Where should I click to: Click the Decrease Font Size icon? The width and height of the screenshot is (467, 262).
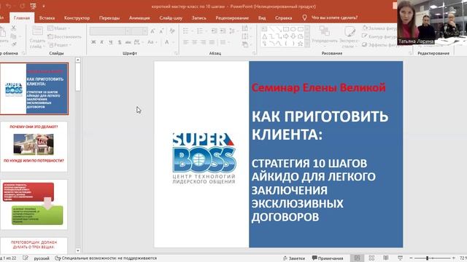click(162, 31)
